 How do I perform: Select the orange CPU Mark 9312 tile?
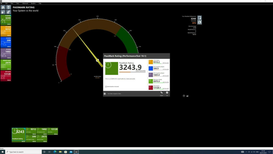tap(6, 31)
